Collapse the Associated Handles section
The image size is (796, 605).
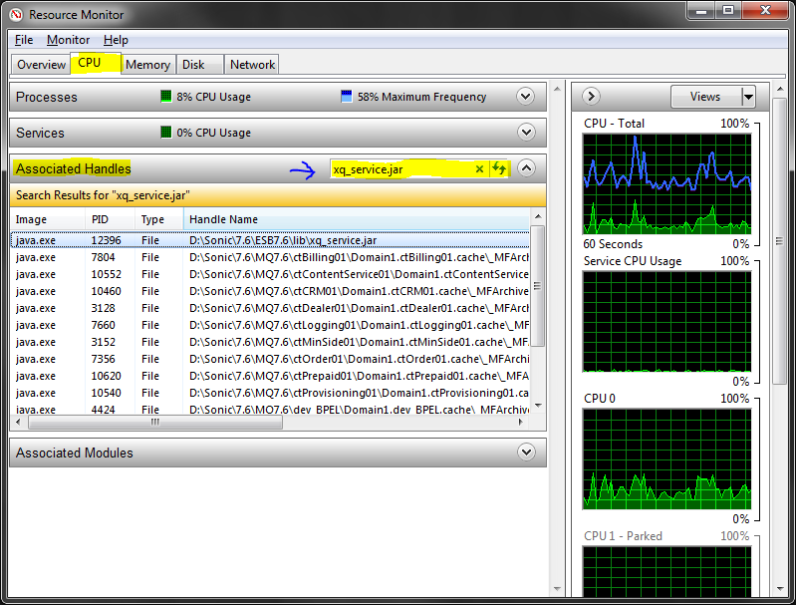(x=526, y=168)
